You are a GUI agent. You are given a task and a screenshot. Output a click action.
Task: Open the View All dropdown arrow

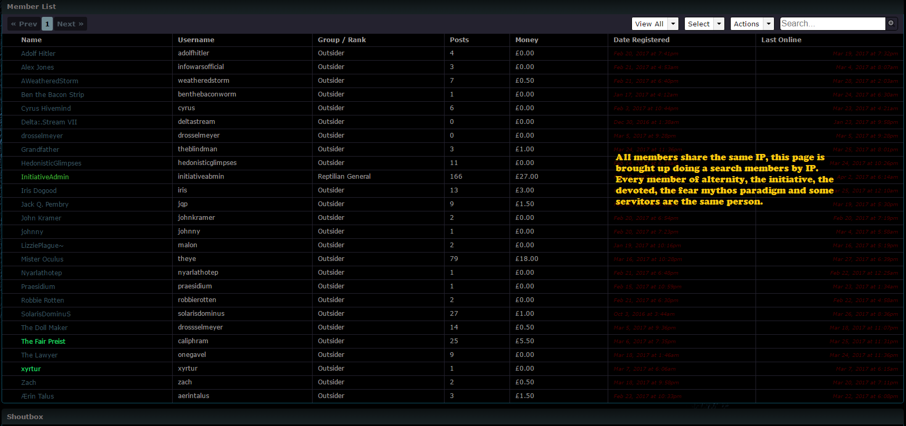coord(673,24)
